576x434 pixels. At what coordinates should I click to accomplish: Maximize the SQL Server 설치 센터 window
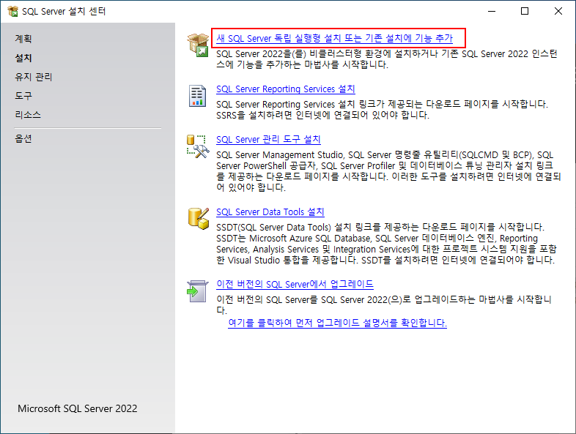pos(525,12)
